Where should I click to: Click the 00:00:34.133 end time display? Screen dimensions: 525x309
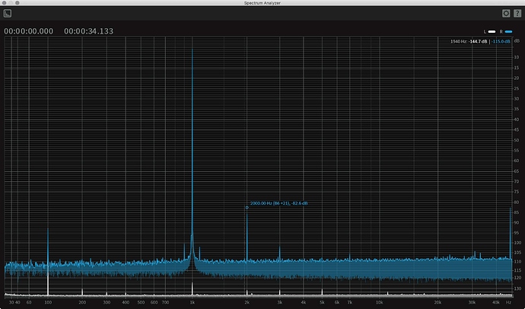(89, 31)
